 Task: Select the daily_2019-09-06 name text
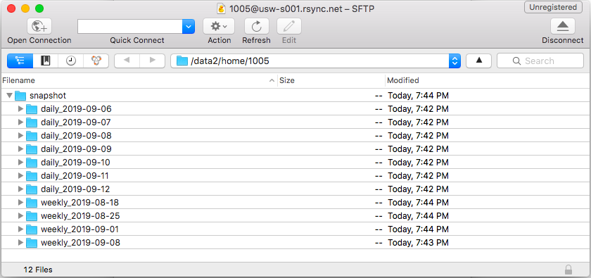76,109
